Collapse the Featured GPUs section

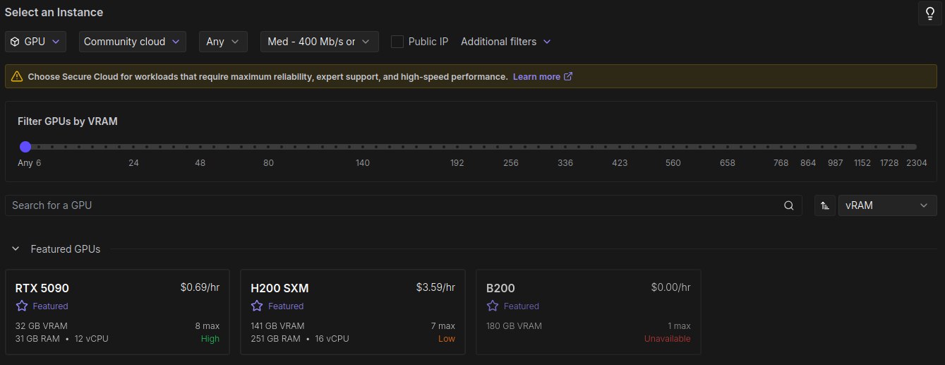point(15,249)
